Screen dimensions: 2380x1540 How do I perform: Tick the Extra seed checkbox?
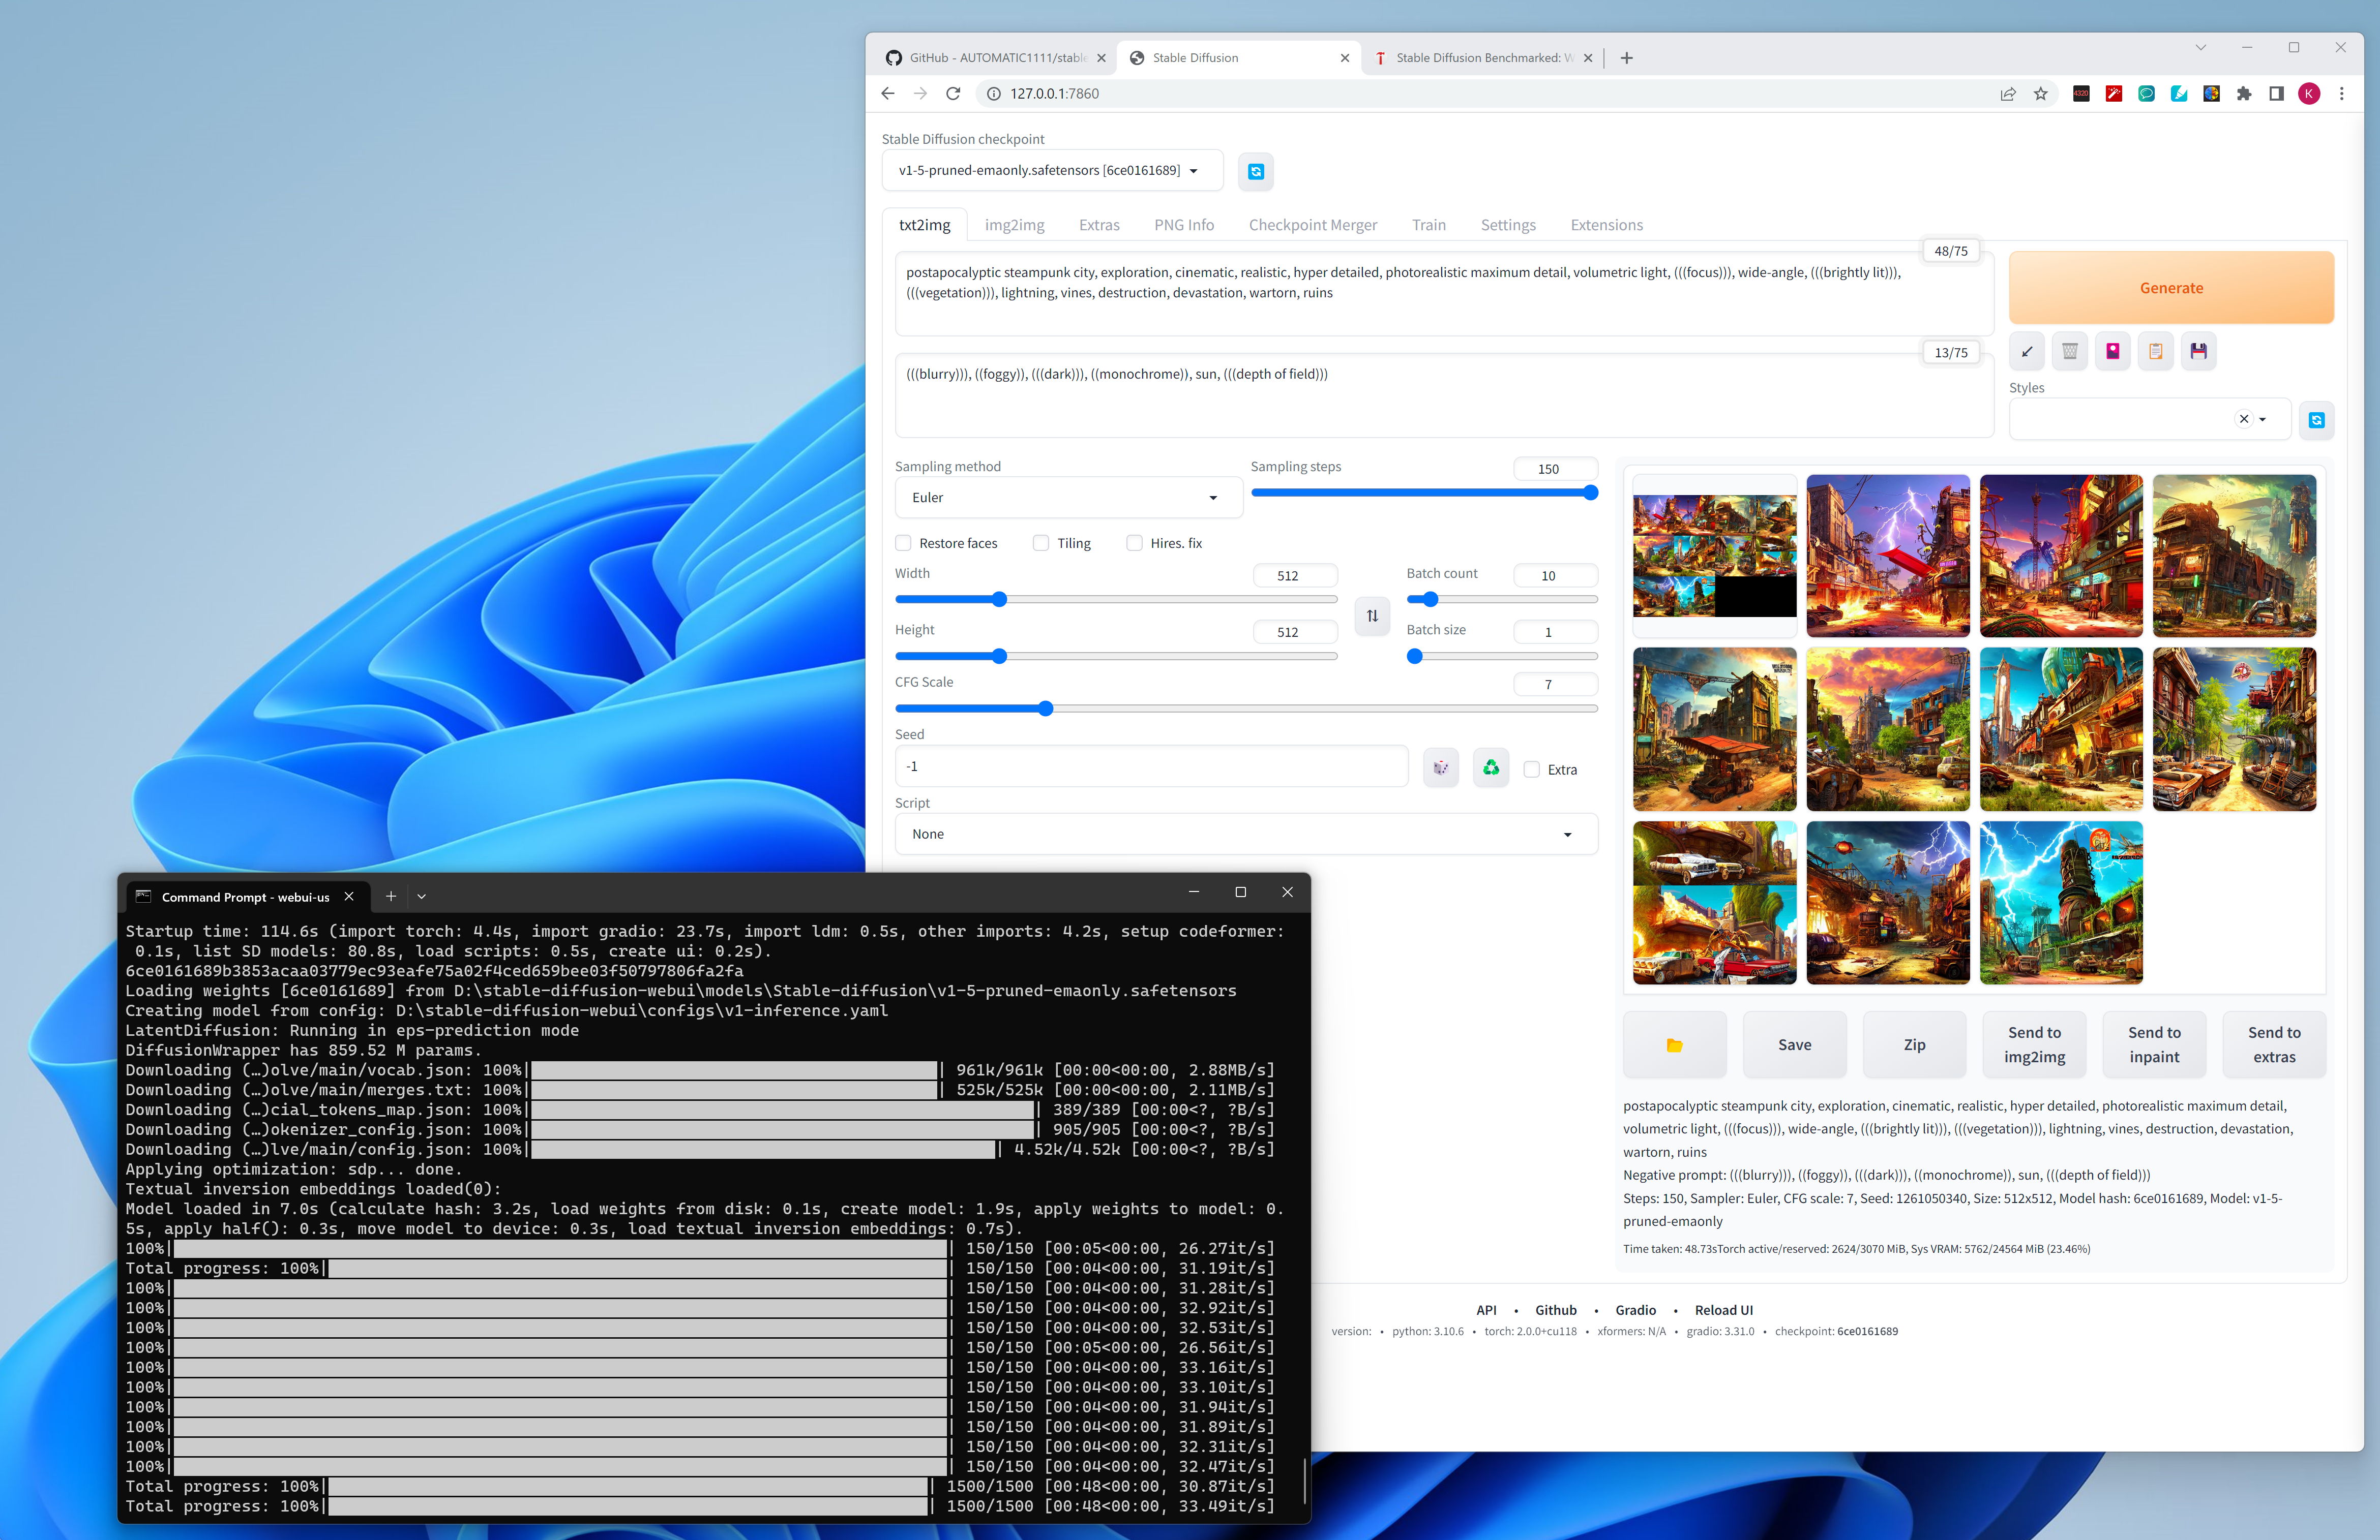point(1531,768)
